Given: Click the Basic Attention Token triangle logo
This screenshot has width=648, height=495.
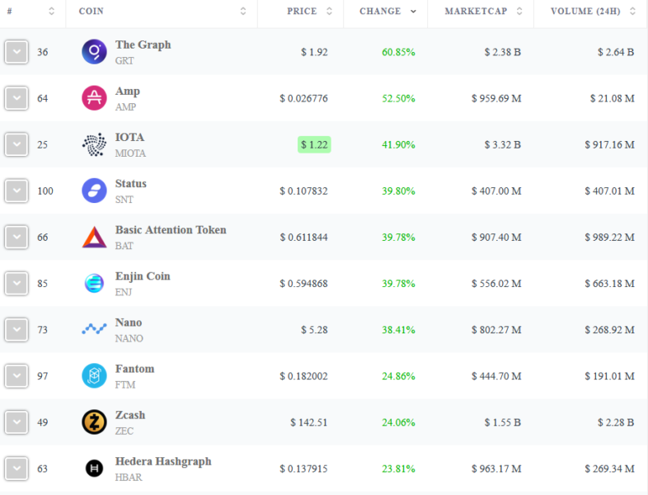Looking at the screenshot, I should tap(94, 237).
